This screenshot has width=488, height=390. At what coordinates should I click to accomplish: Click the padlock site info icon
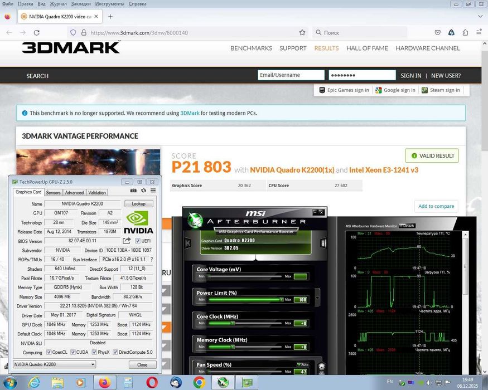(84, 33)
